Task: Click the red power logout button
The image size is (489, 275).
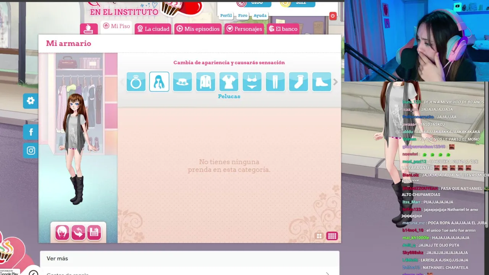Action: click(333, 16)
